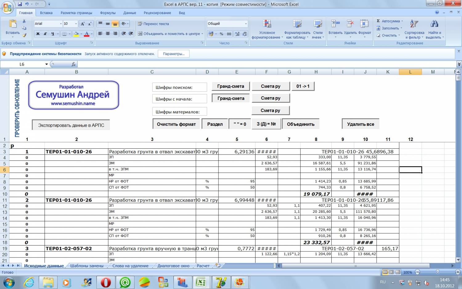Expand the Name Box dropdown arrow
This screenshot has width=462, height=289.
pyautogui.click(x=47, y=64)
